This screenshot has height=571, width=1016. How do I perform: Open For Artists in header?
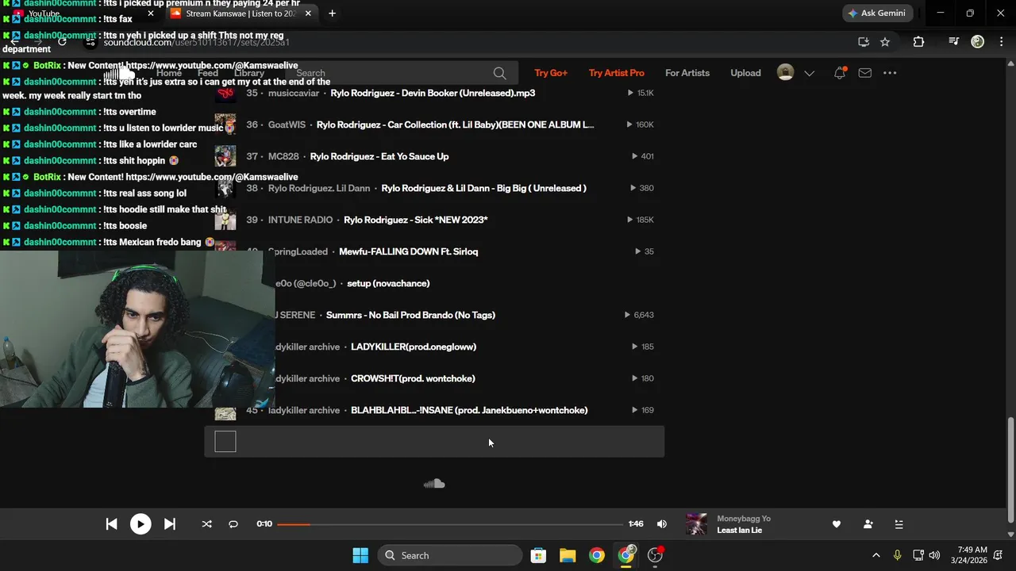[687, 73]
